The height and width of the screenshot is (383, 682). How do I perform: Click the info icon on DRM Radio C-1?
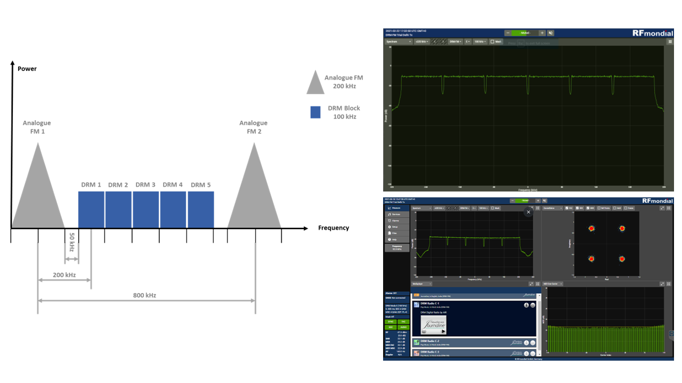point(526,305)
